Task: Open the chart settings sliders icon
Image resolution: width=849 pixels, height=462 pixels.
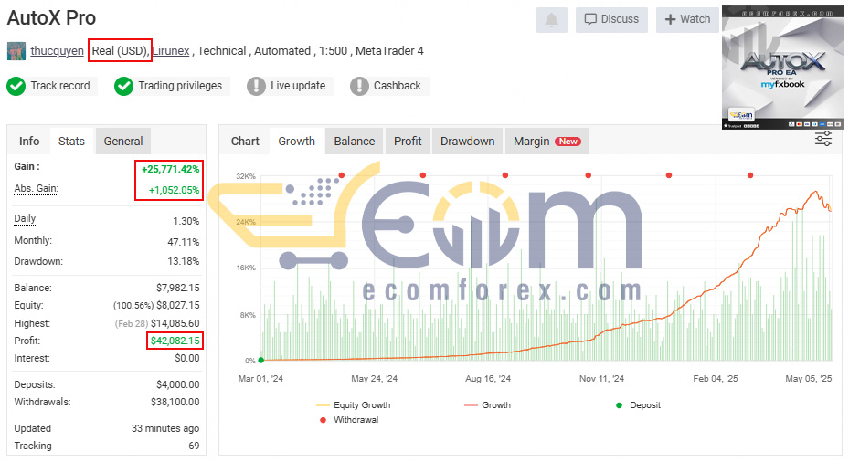Action: (823, 139)
